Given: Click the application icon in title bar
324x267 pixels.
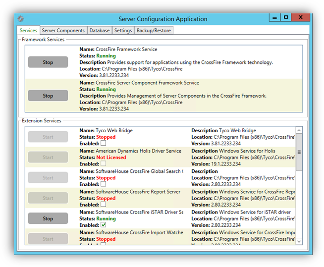Looking at the screenshot, I should [20, 19].
